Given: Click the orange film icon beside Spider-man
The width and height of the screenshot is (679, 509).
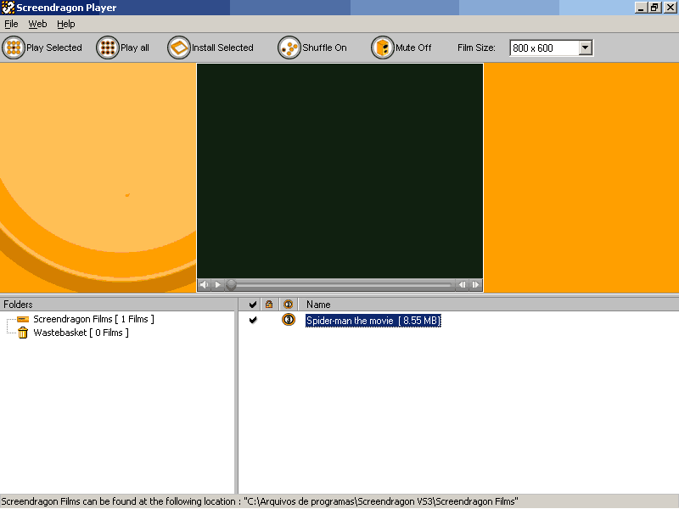Looking at the screenshot, I should 289,320.
